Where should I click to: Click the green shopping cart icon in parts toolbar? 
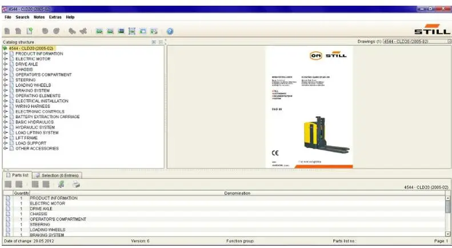61,184
